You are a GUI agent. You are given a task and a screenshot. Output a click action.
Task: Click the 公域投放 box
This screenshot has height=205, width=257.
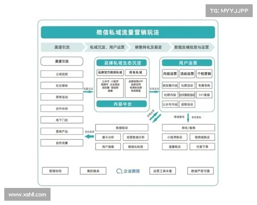tap(62, 74)
